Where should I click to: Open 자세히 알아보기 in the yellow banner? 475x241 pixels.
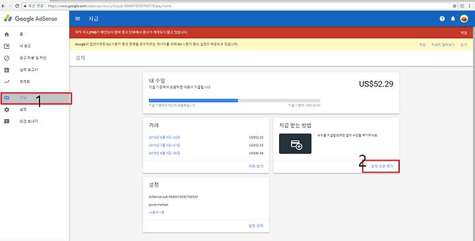(443, 45)
